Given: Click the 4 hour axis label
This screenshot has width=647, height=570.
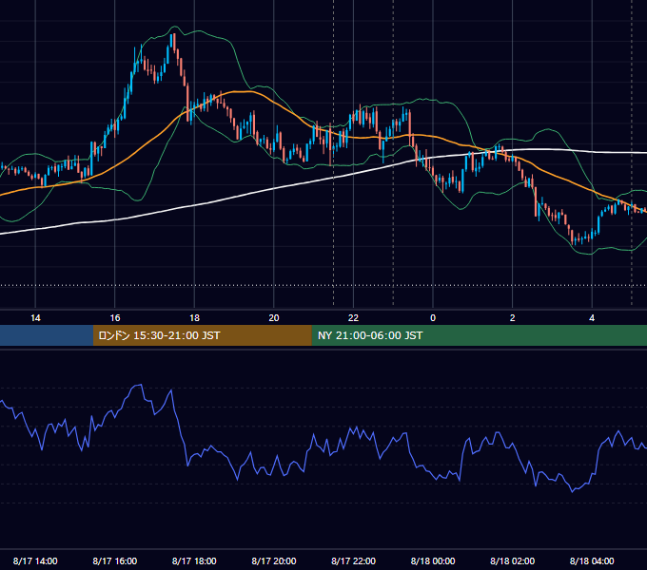Looking at the screenshot, I should [x=592, y=318].
